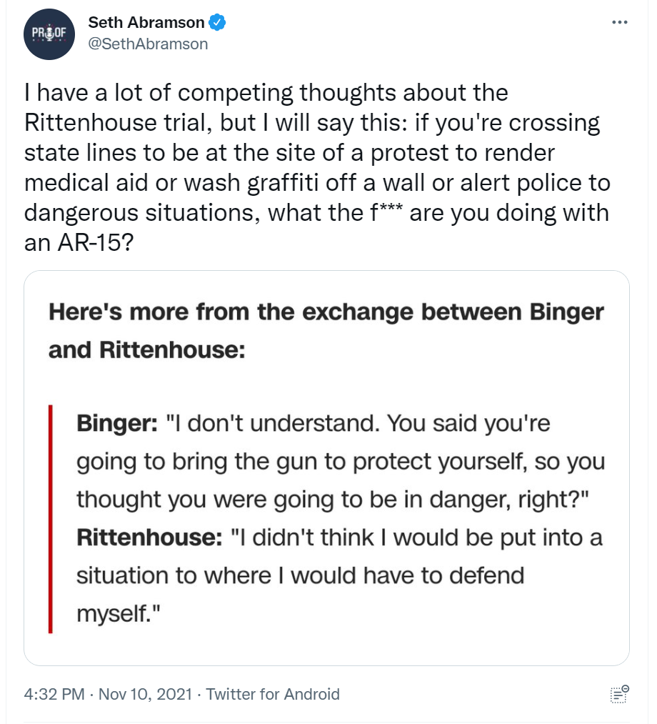Image resolution: width=657 pixels, height=724 pixels.
Task: Click the 4:32 PM timestamp
Action: point(54,694)
